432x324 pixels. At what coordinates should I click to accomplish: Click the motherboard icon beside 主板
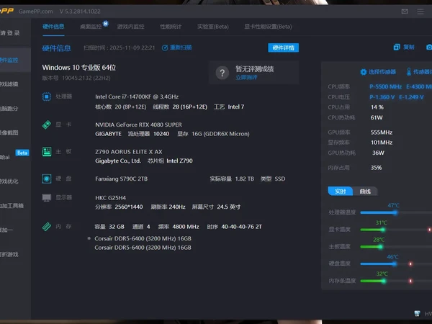pyautogui.click(x=47, y=151)
